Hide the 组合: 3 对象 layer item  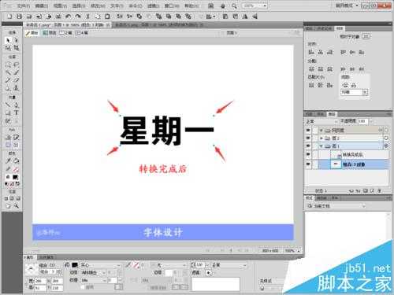[x=308, y=164]
